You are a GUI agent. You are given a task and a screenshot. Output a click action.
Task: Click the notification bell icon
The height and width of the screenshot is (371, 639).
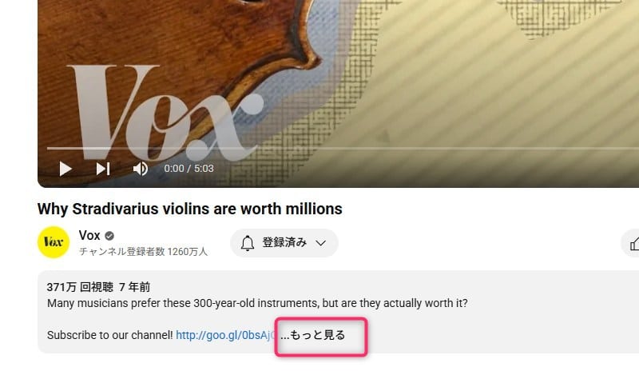click(247, 243)
